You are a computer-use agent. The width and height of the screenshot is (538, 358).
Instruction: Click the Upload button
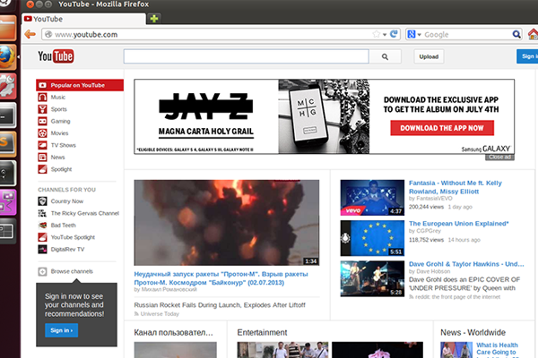[429, 56]
